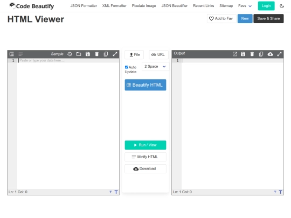
Task: Open XML Formatter from nav bar
Action: click(x=114, y=6)
